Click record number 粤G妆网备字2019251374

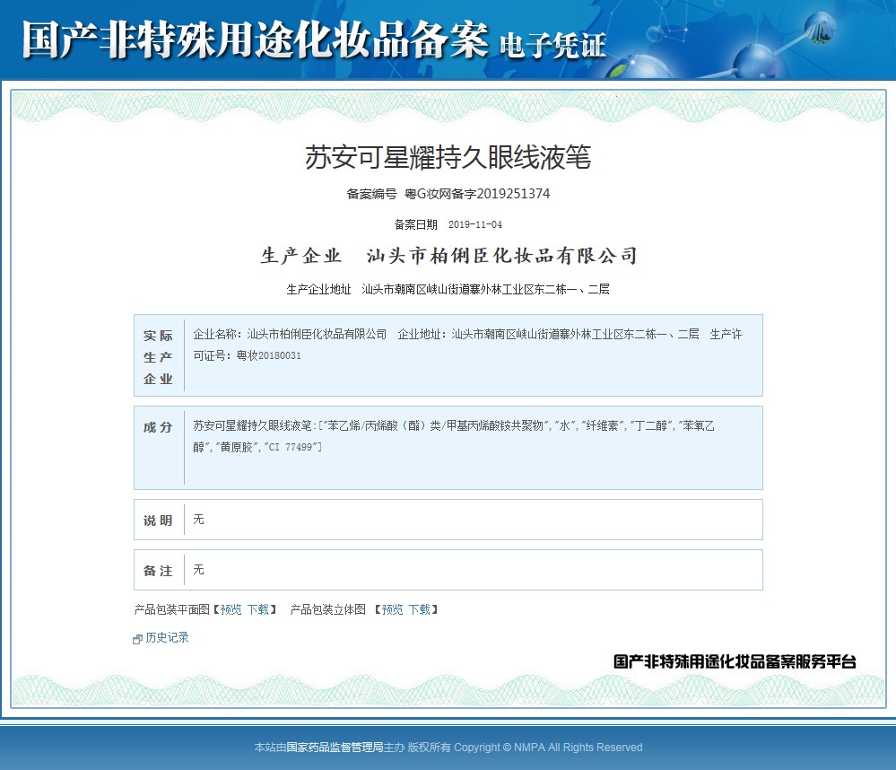tap(477, 194)
